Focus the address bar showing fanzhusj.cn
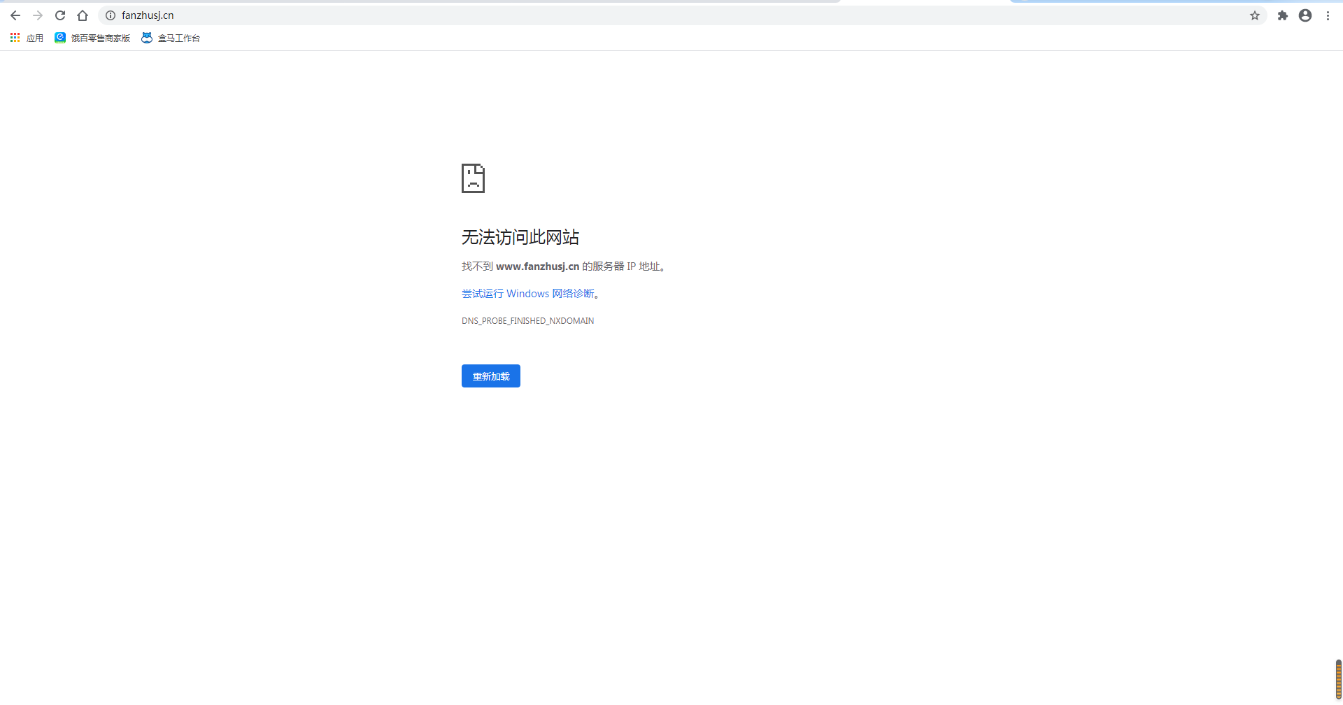1343x705 pixels. (x=630, y=15)
